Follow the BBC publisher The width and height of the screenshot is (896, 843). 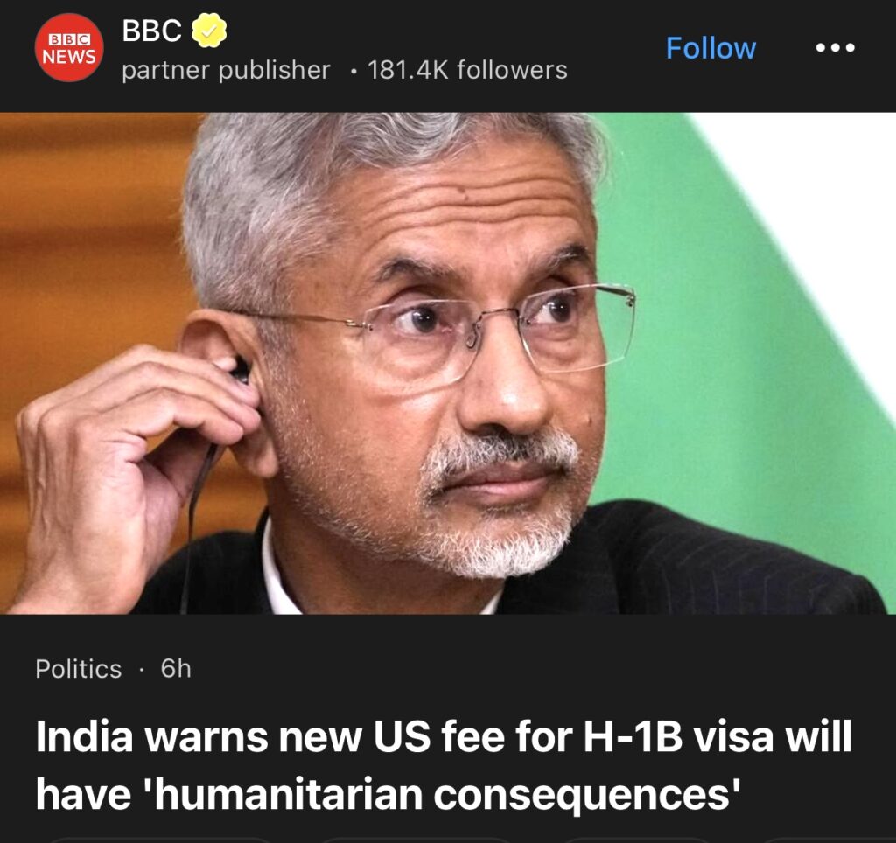pos(710,48)
